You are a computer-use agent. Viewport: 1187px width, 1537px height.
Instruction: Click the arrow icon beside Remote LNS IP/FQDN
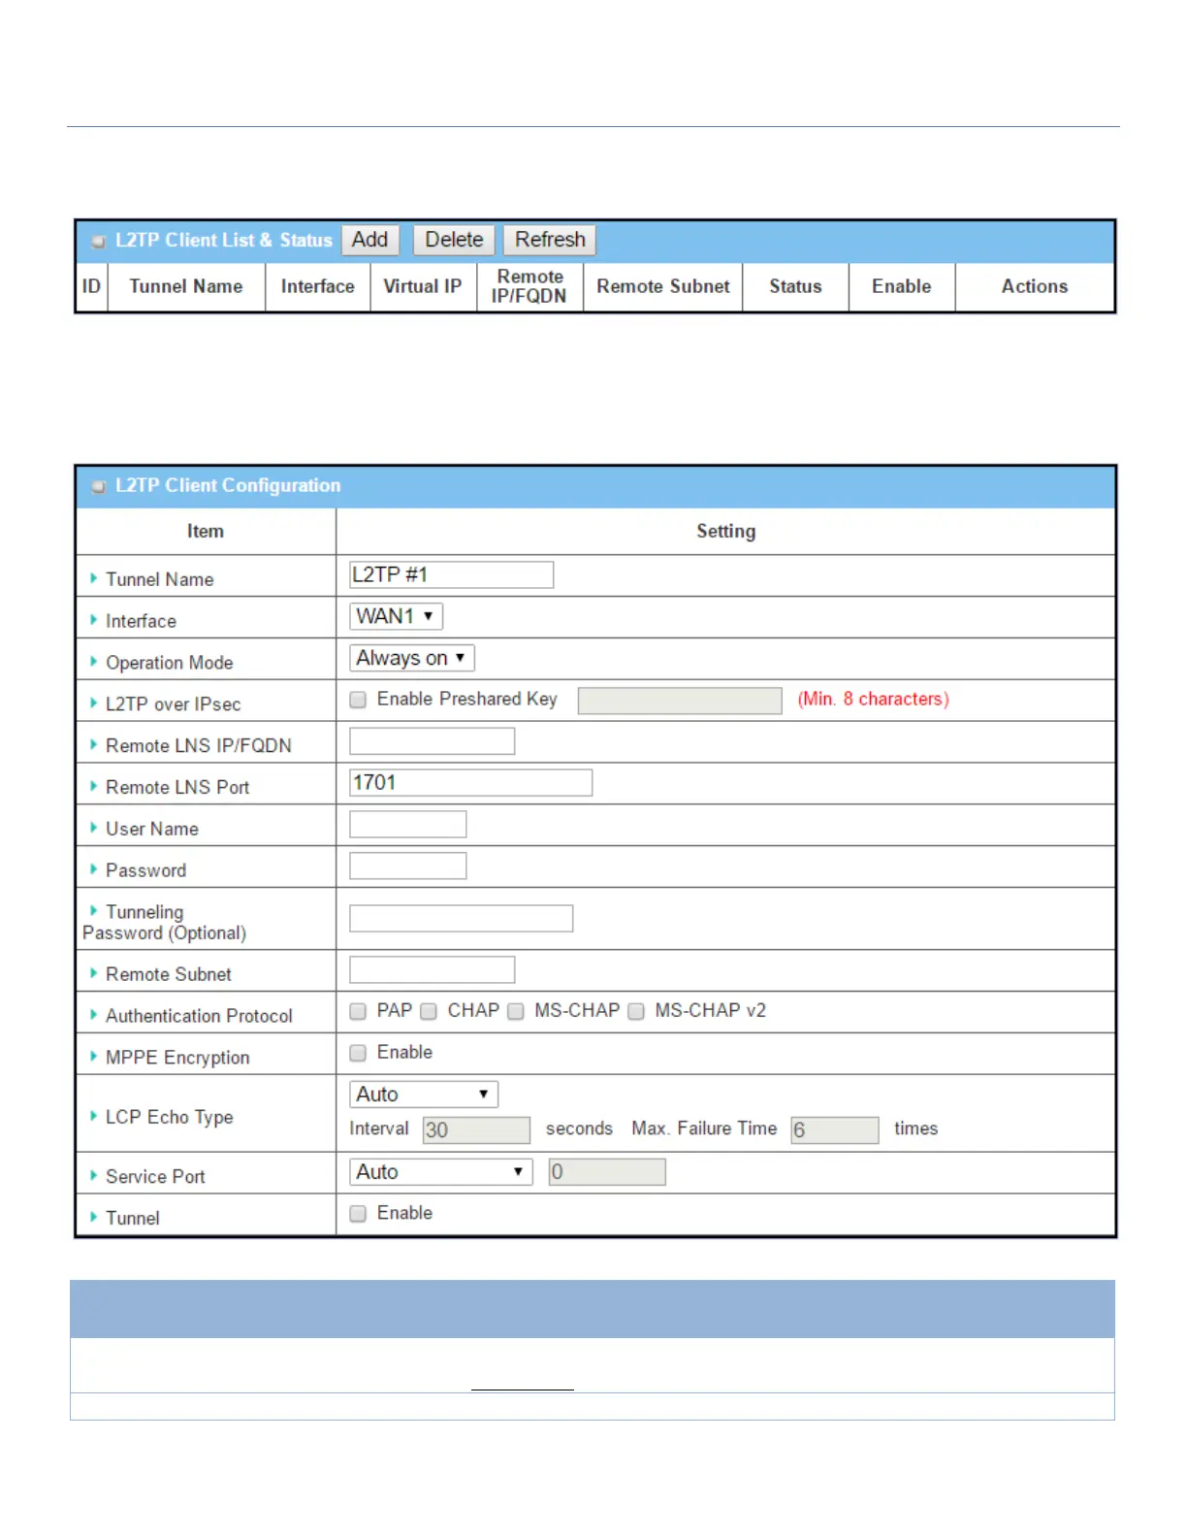click(94, 745)
